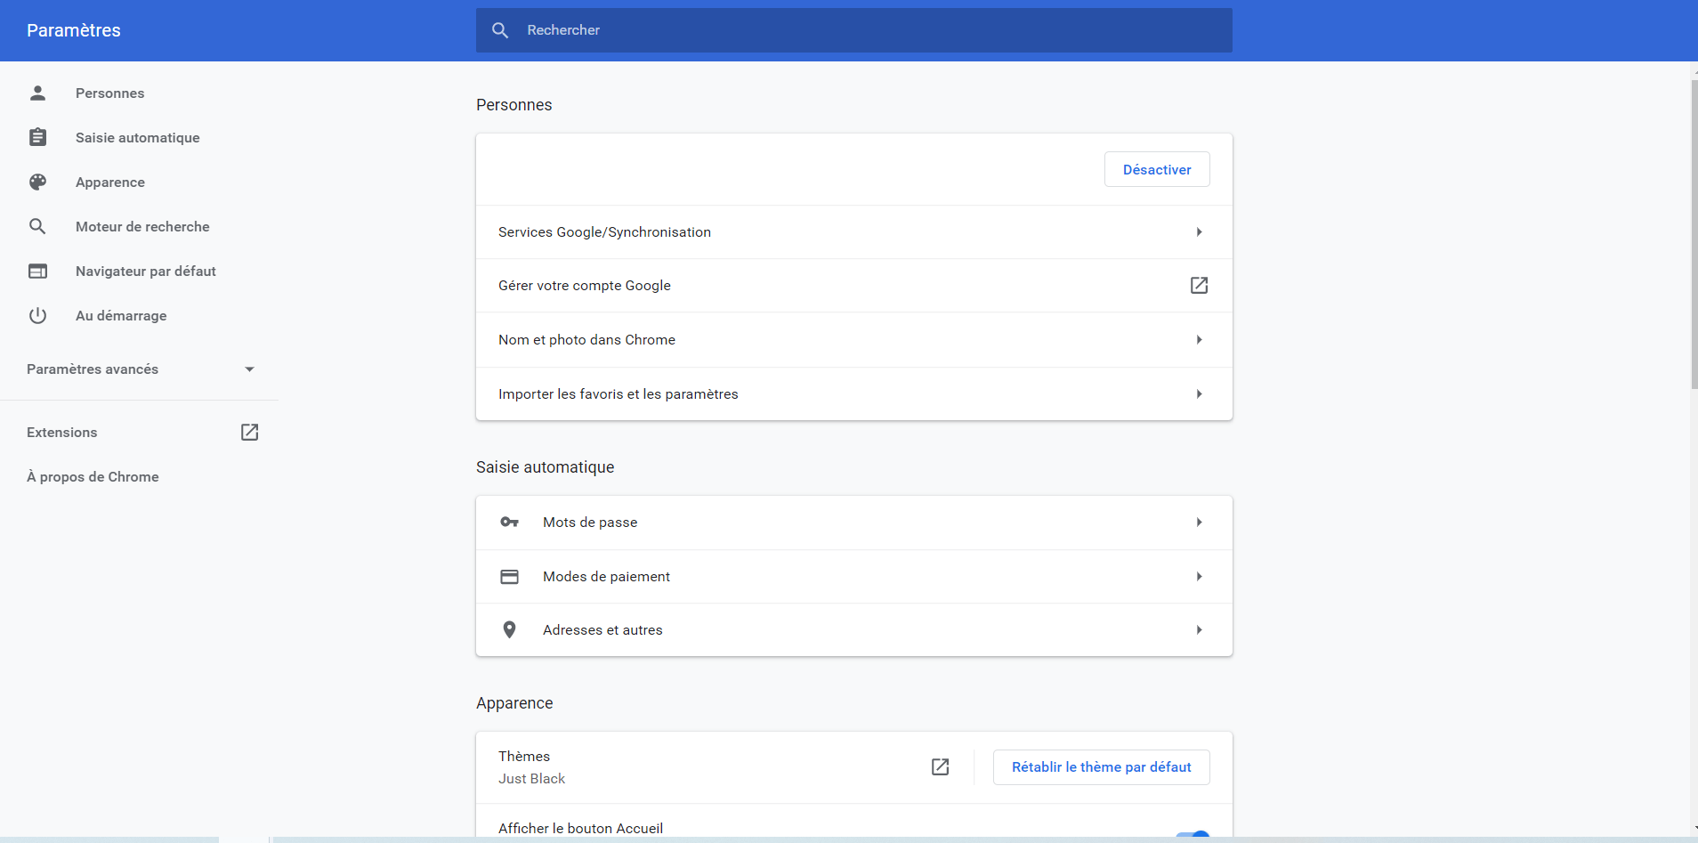Open the Services Google/Synchronisation chevron
The width and height of the screenshot is (1698, 843).
click(1199, 231)
